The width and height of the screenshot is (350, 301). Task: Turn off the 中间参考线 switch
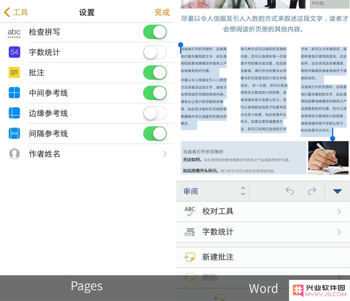click(155, 93)
